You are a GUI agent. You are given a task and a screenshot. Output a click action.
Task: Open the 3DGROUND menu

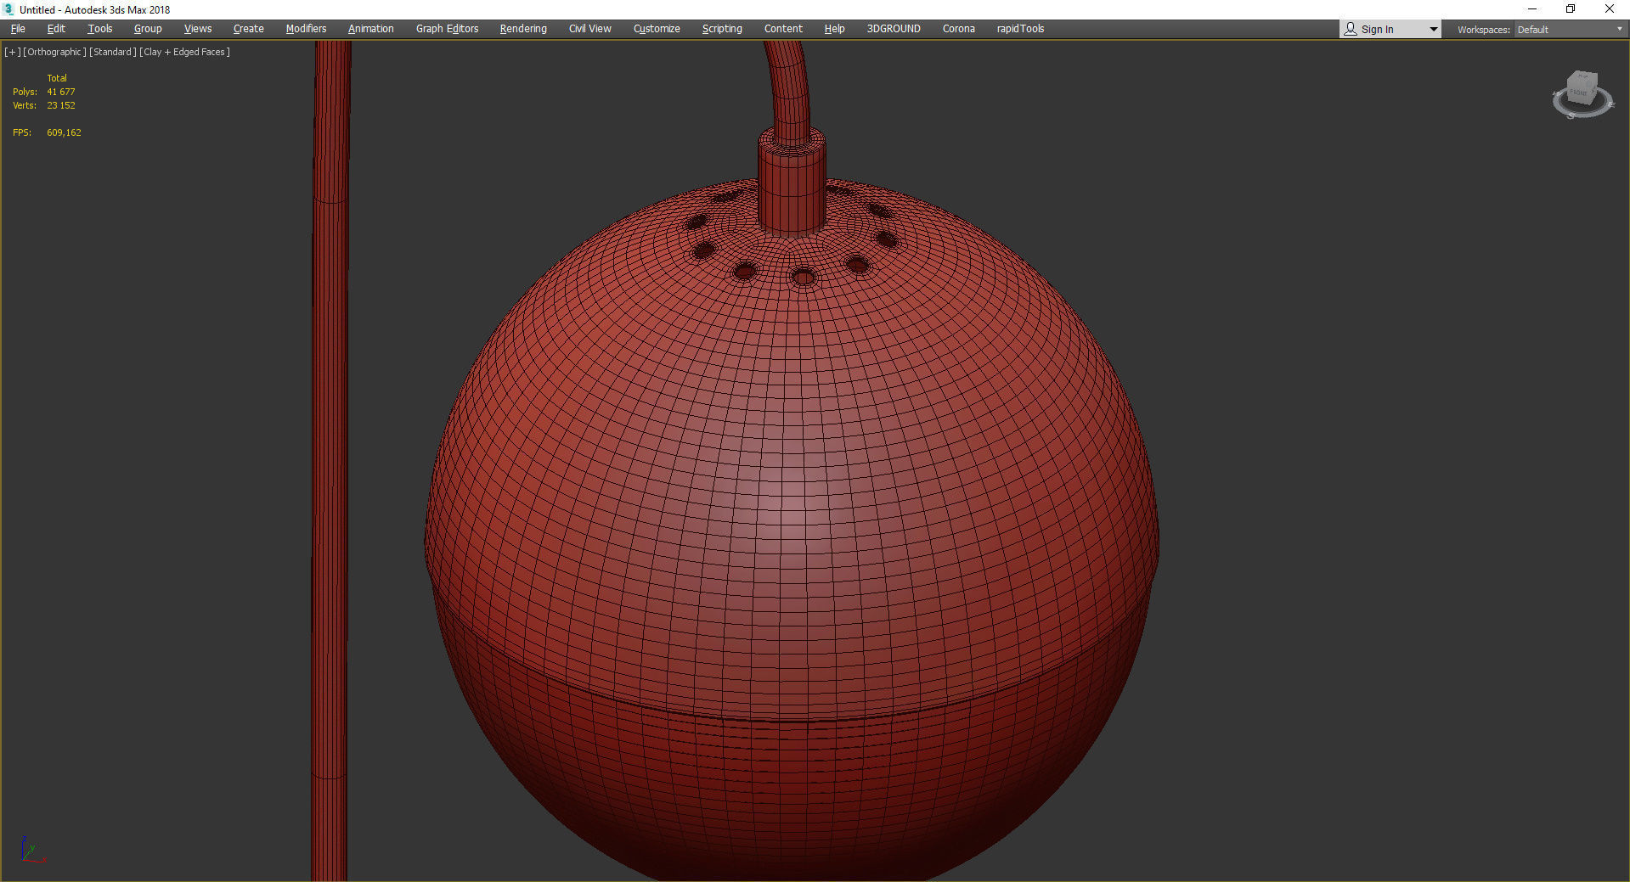[x=894, y=29]
